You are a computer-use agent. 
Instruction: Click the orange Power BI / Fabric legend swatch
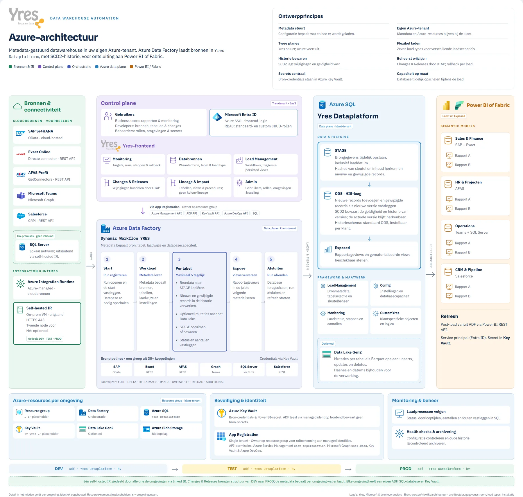point(131,67)
